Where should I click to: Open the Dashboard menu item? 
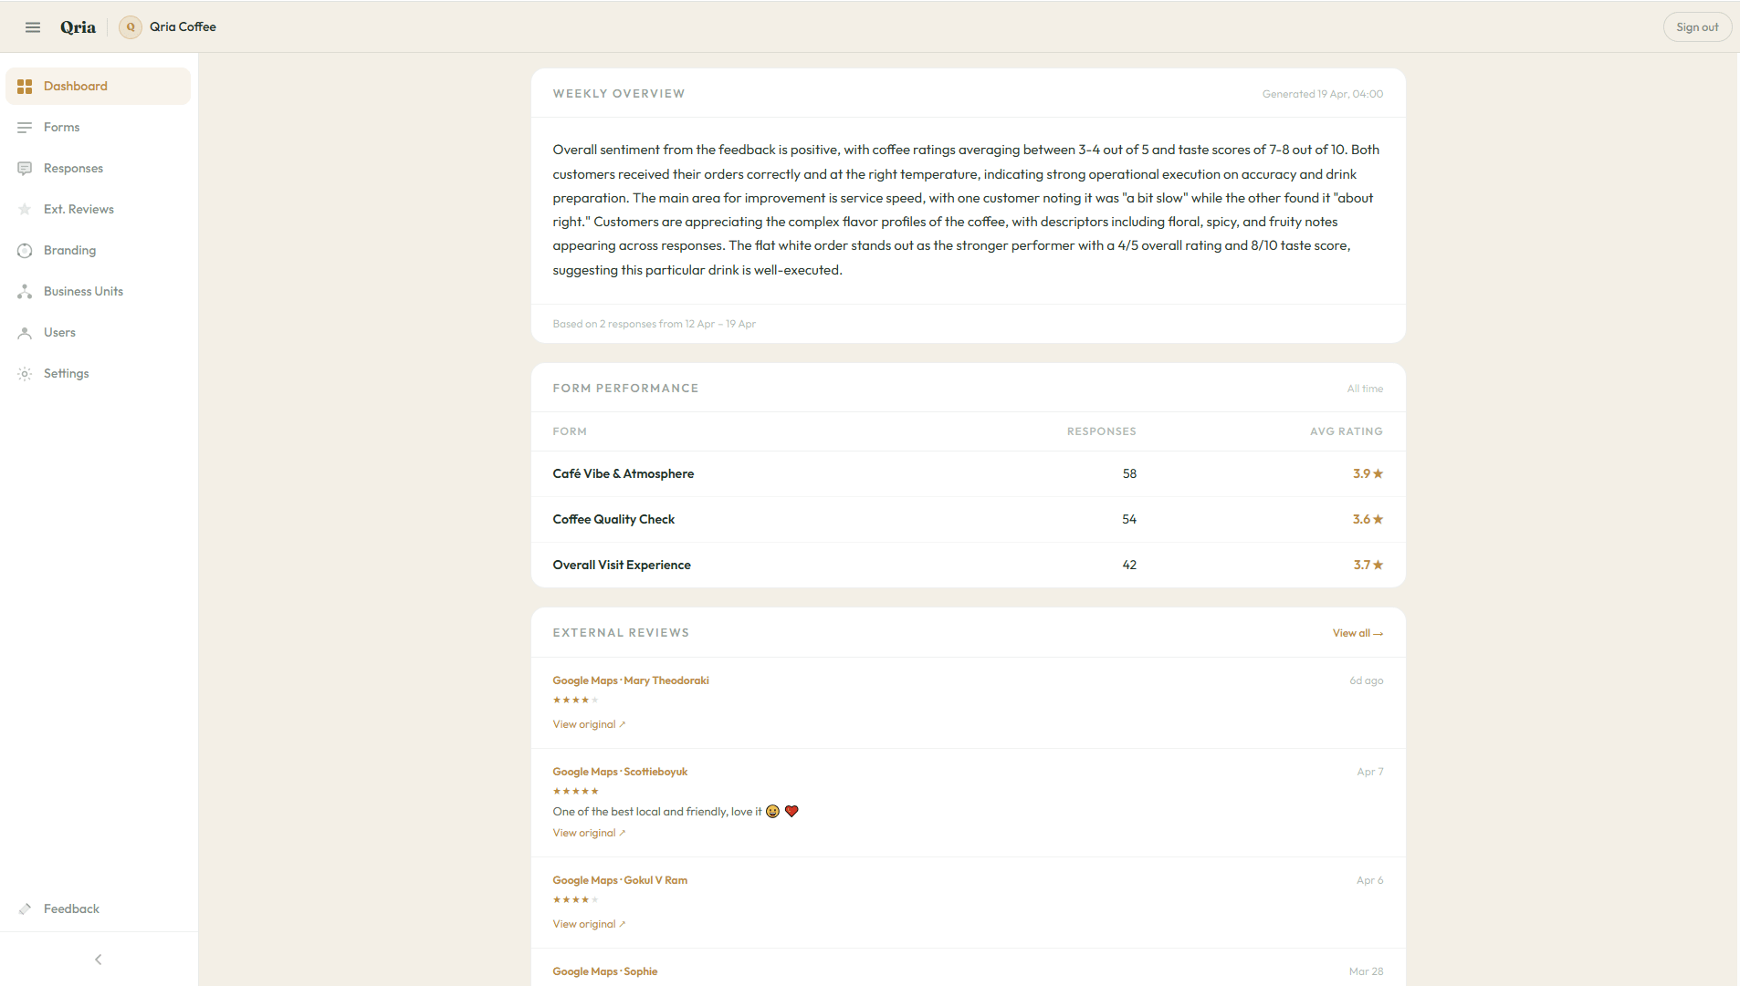(x=99, y=87)
